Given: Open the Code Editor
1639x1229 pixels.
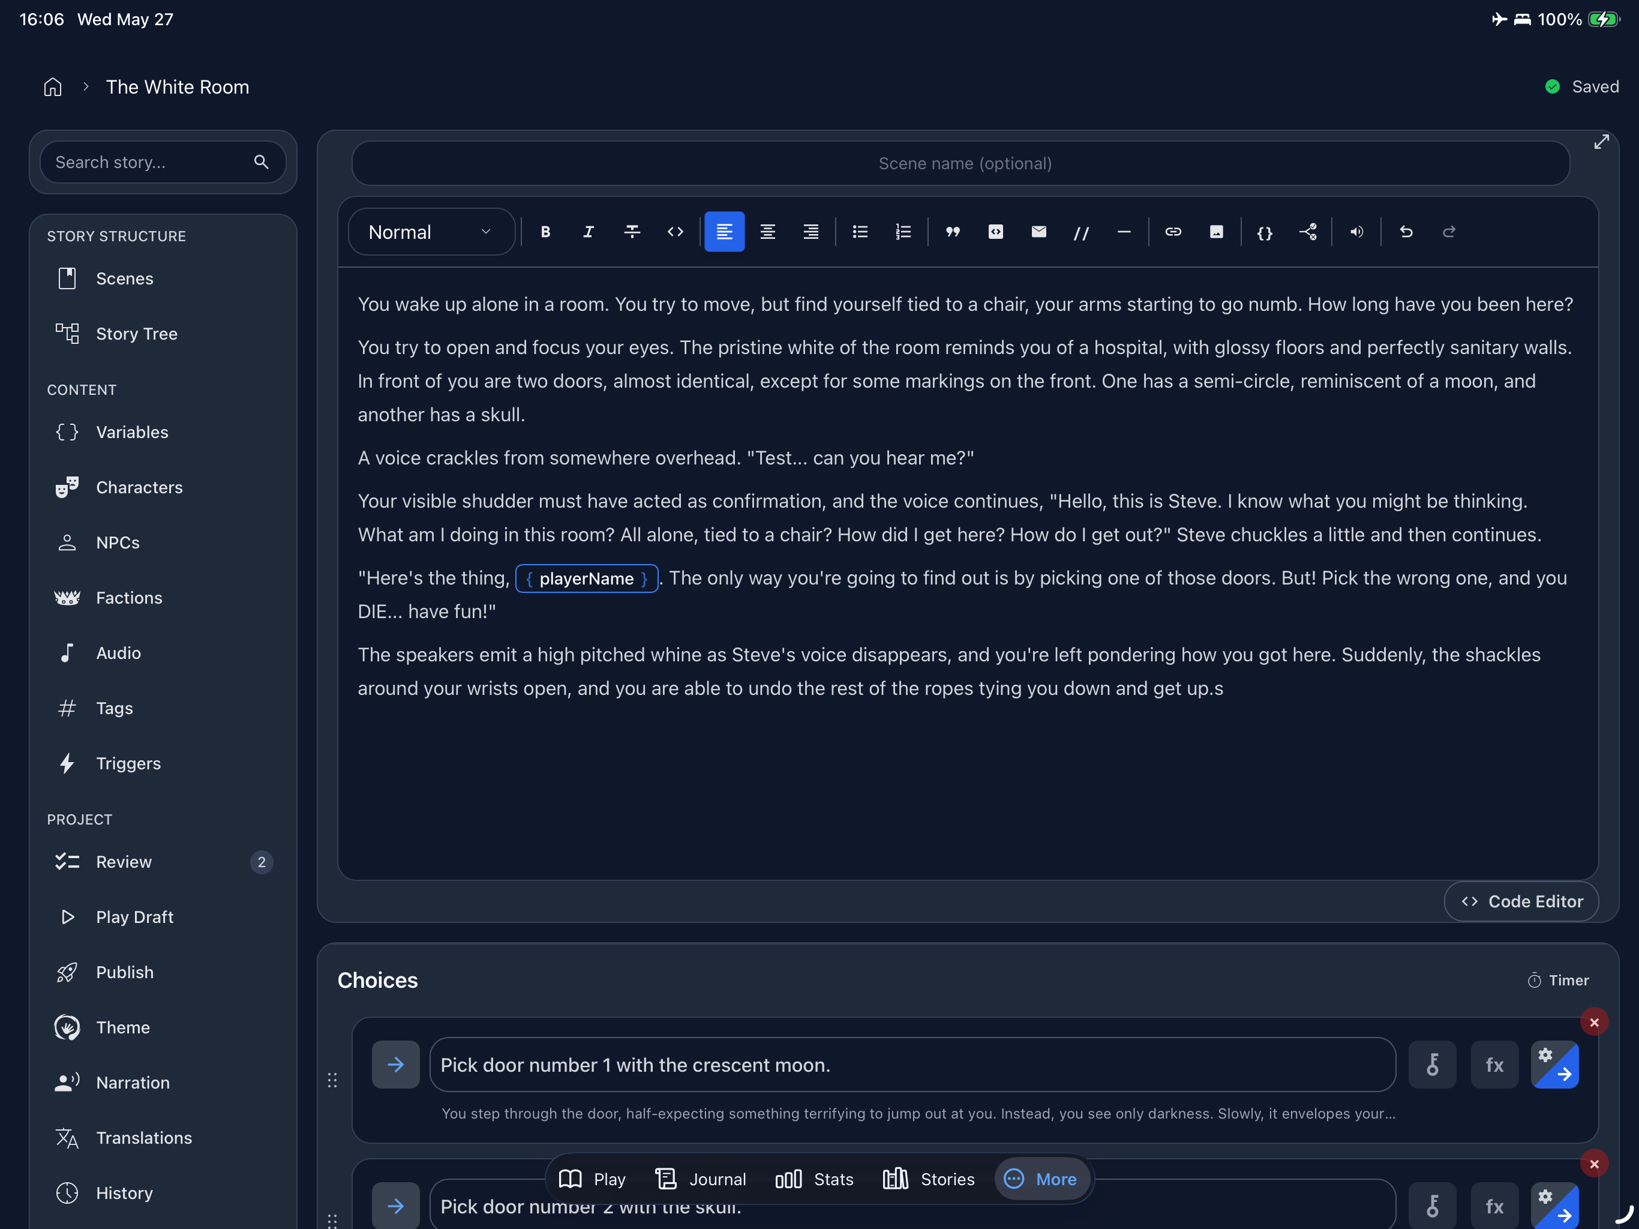Looking at the screenshot, I should (1521, 901).
